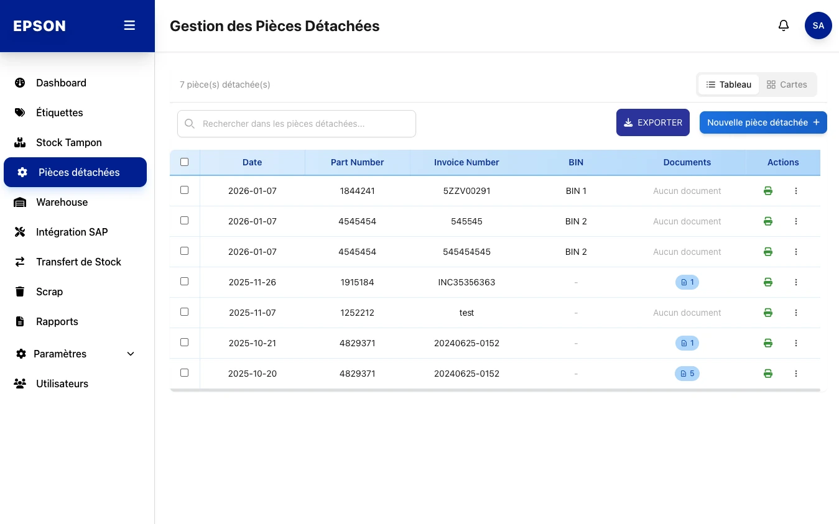
Task: Click the Intégration SAP tools icon
Action: point(20,232)
